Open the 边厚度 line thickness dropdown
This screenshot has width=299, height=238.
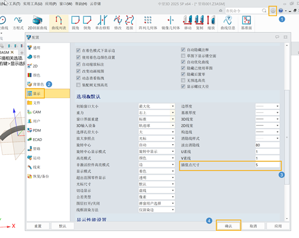click(267, 106)
